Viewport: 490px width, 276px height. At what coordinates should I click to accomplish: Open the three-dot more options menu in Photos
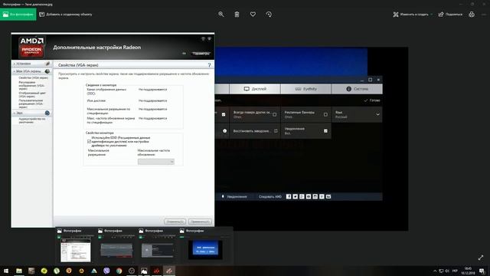pos(484,15)
